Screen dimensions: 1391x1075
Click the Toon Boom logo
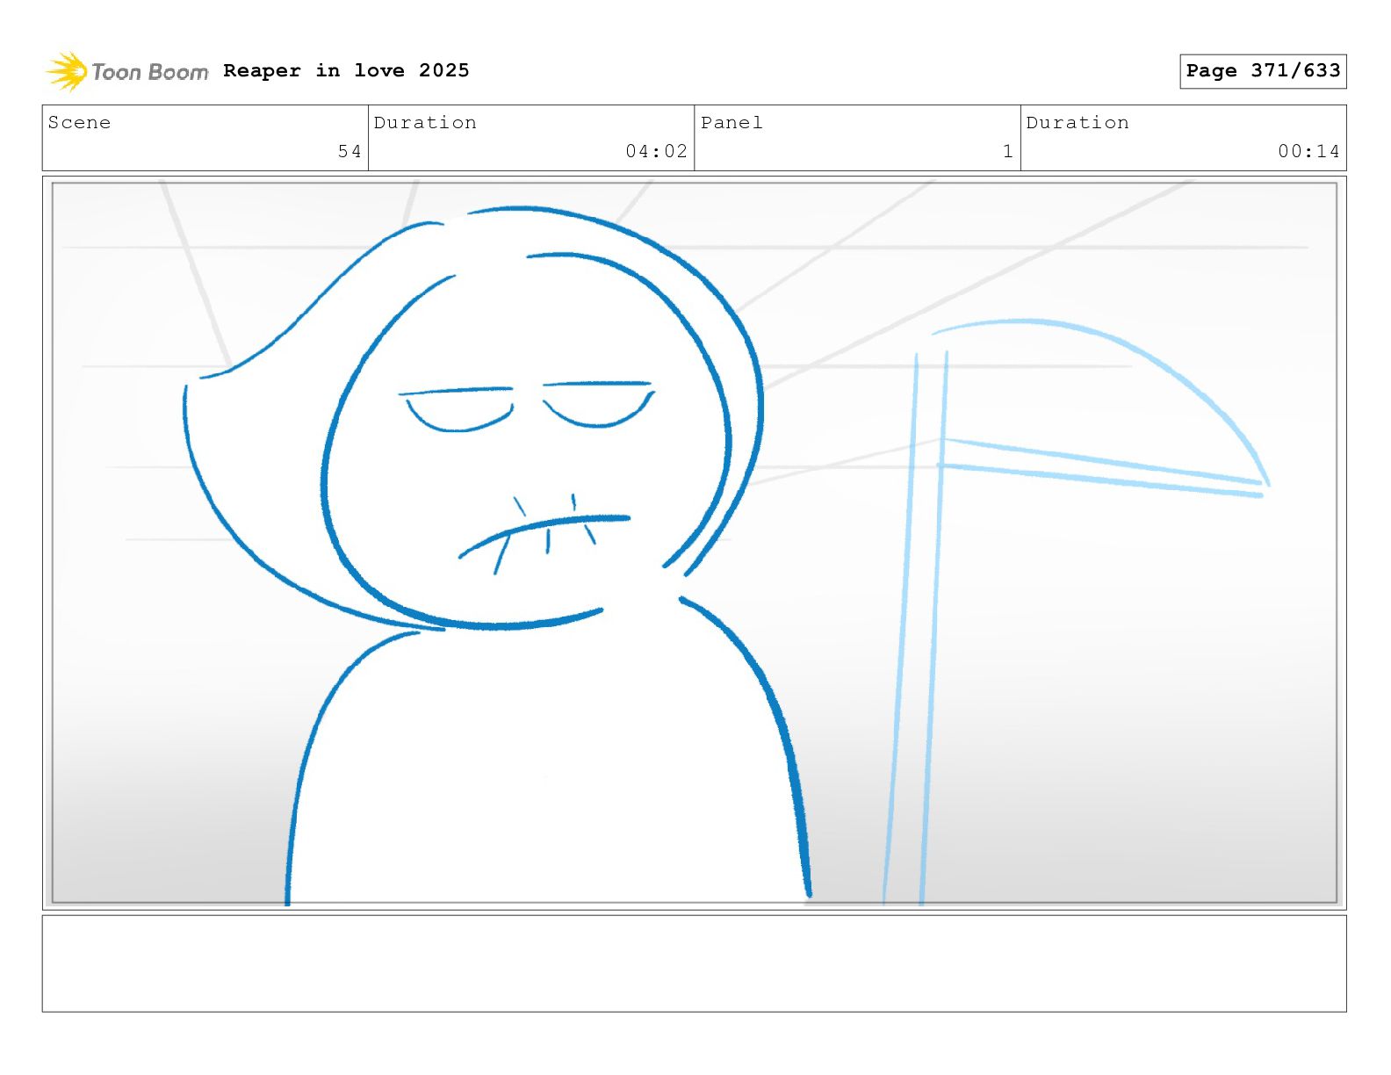[127, 71]
